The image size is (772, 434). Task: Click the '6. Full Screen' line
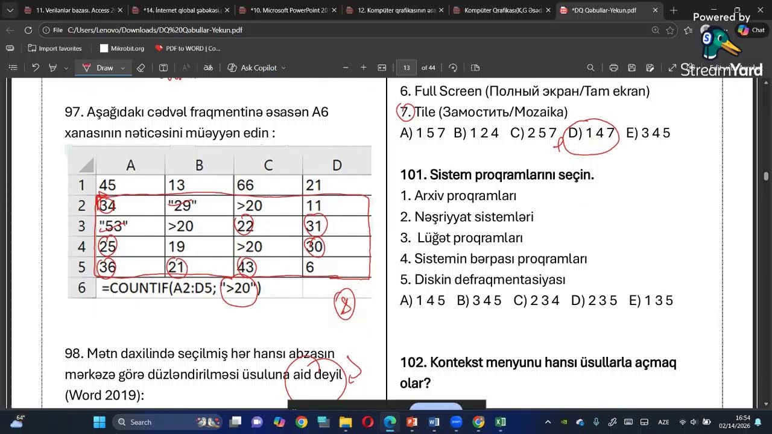click(x=525, y=91)
